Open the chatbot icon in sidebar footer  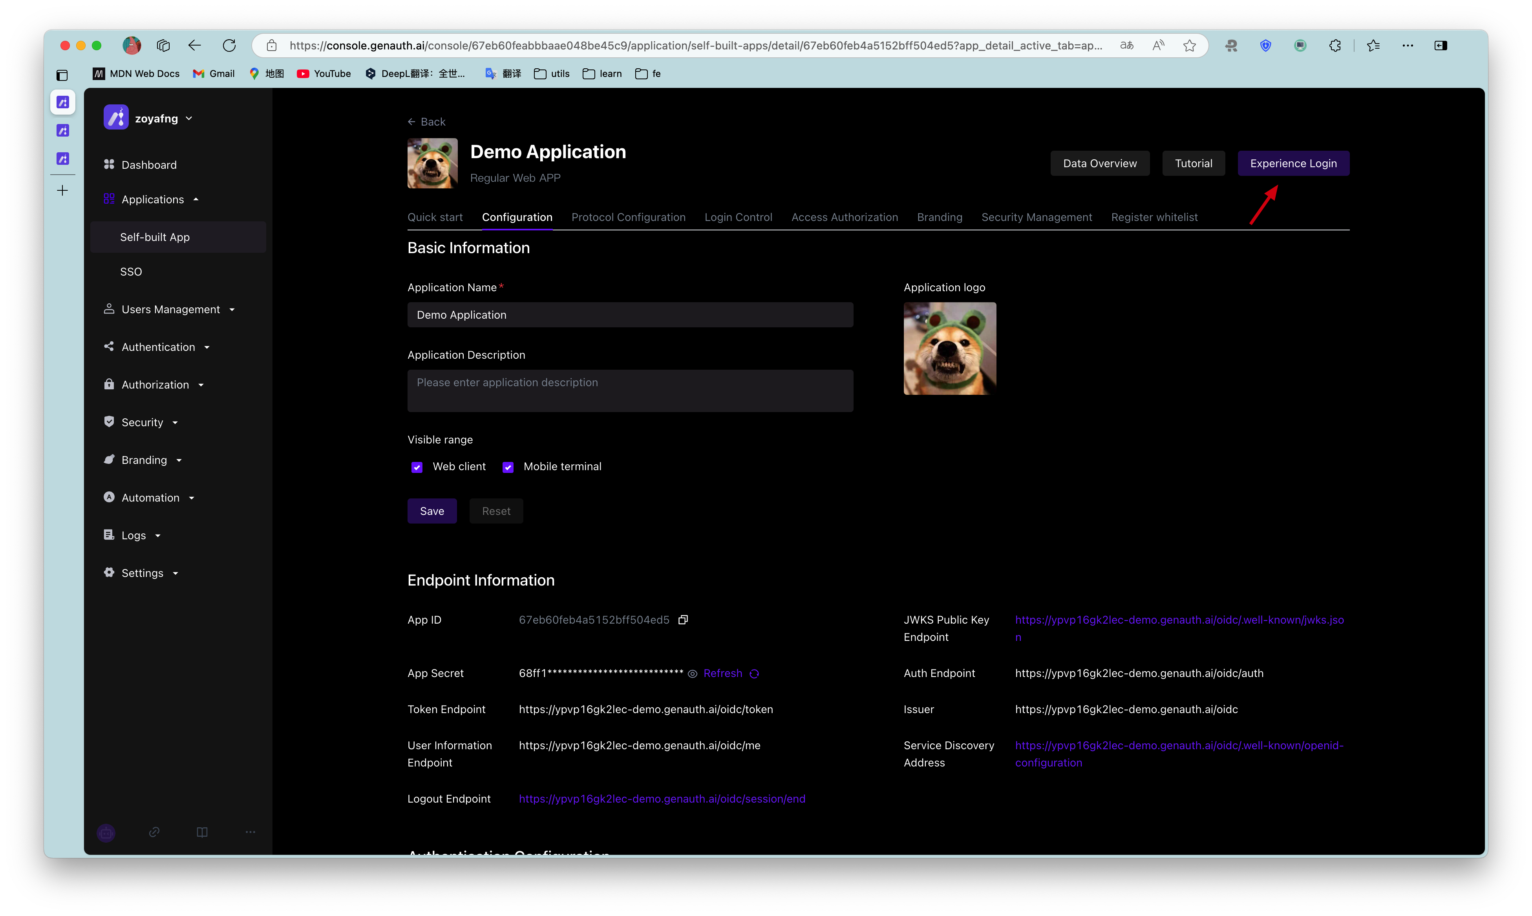click(106, 833)
